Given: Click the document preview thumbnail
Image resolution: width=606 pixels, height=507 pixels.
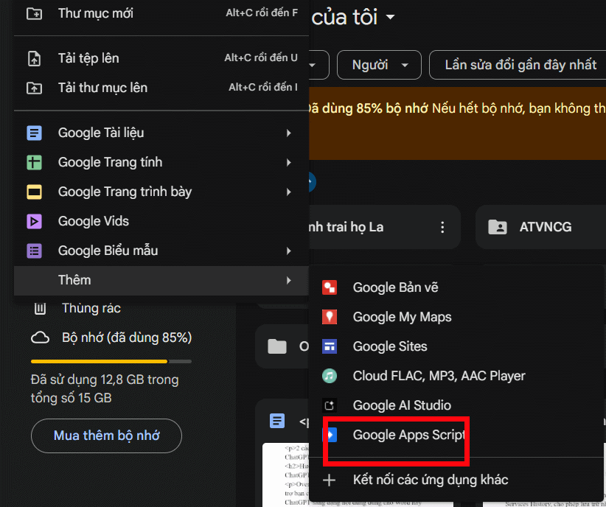Looking at the screenshot, I should tap(286, 475).
